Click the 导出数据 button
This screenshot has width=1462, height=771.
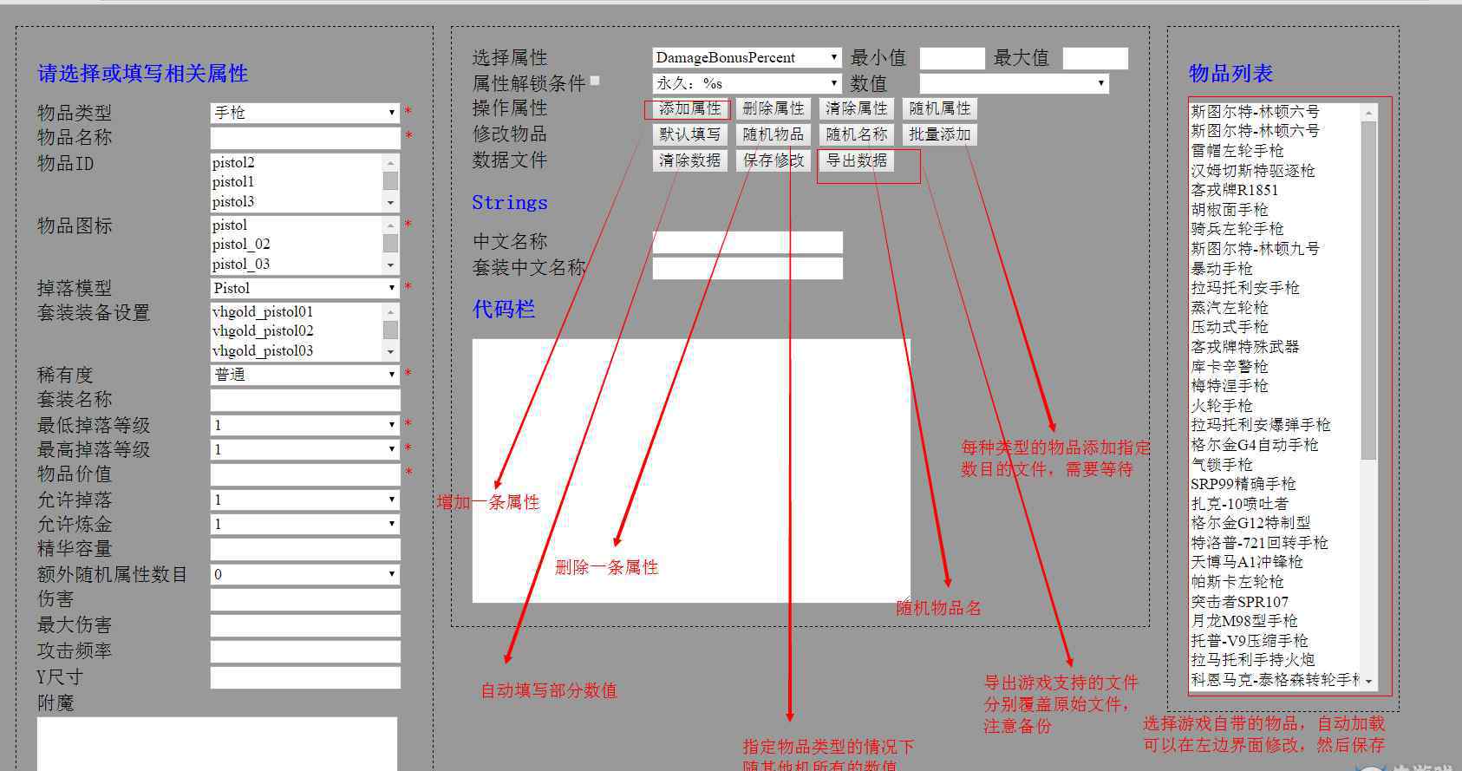tap(857, 160)
